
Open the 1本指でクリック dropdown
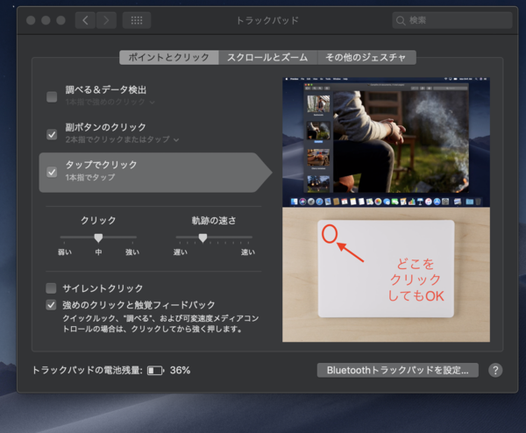110,102
